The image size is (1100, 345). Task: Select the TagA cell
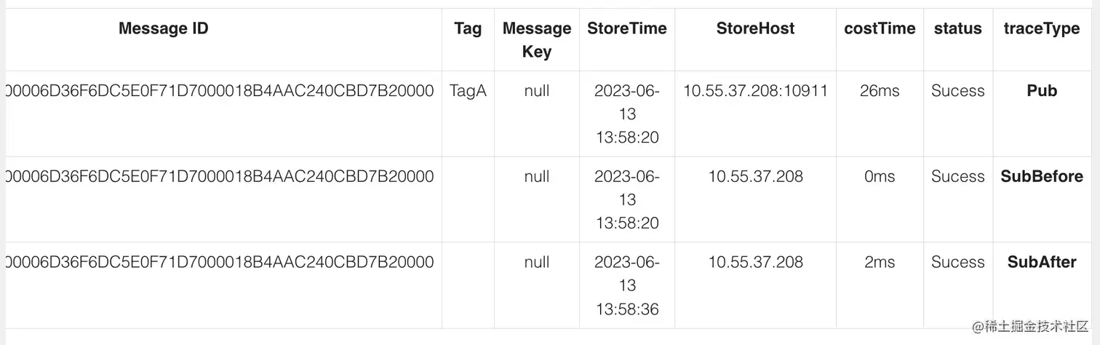click(468, 91)
